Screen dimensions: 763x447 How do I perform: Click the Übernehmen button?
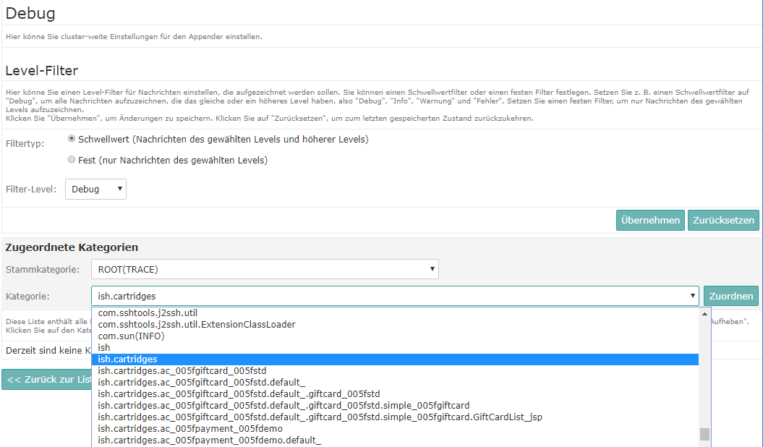pyautogui.click(x=650, y=221)
